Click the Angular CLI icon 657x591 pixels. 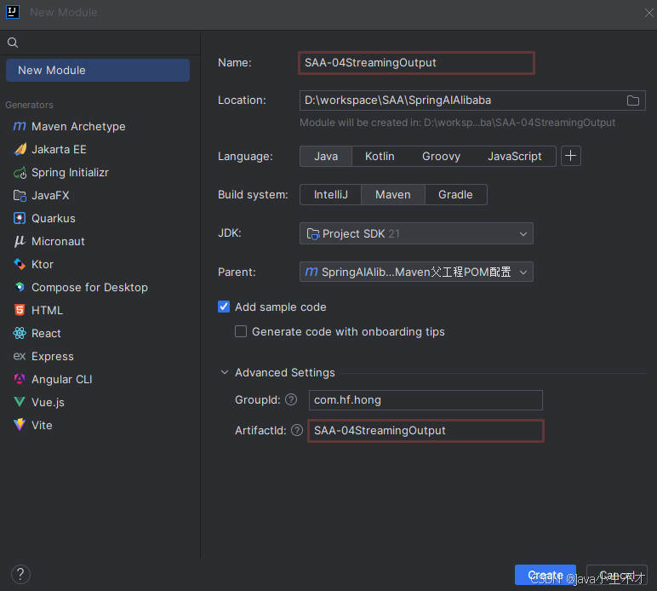coord(20,379)
